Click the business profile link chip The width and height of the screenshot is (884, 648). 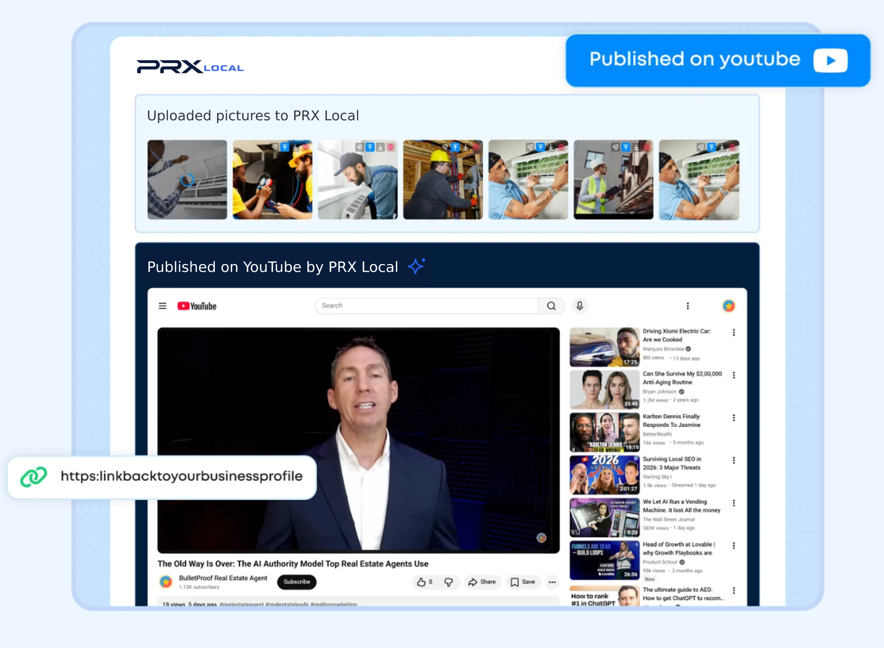[162, 477]
